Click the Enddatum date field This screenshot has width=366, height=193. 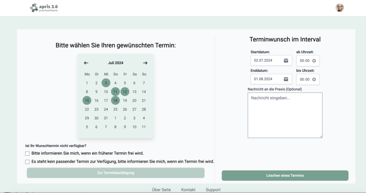271,79
